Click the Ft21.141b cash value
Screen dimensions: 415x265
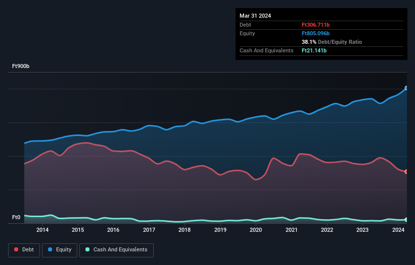314,50
